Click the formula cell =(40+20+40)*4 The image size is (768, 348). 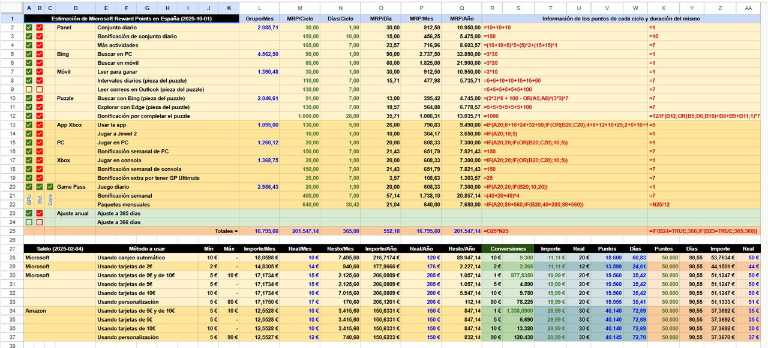(565, 196)
